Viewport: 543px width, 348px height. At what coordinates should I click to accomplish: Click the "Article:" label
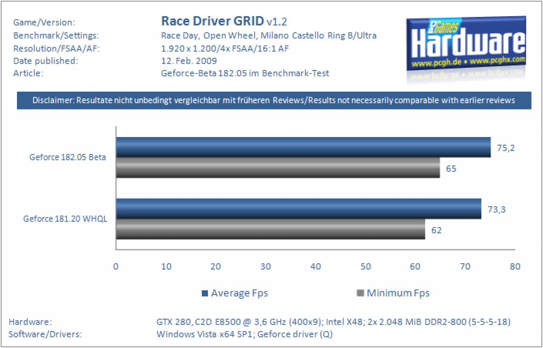(x=29, y=73)
